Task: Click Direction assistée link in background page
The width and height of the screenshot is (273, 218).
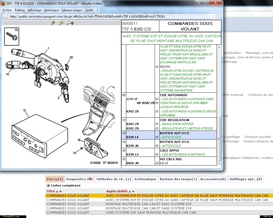Action: pyautogui.click(x=258, y=137)
